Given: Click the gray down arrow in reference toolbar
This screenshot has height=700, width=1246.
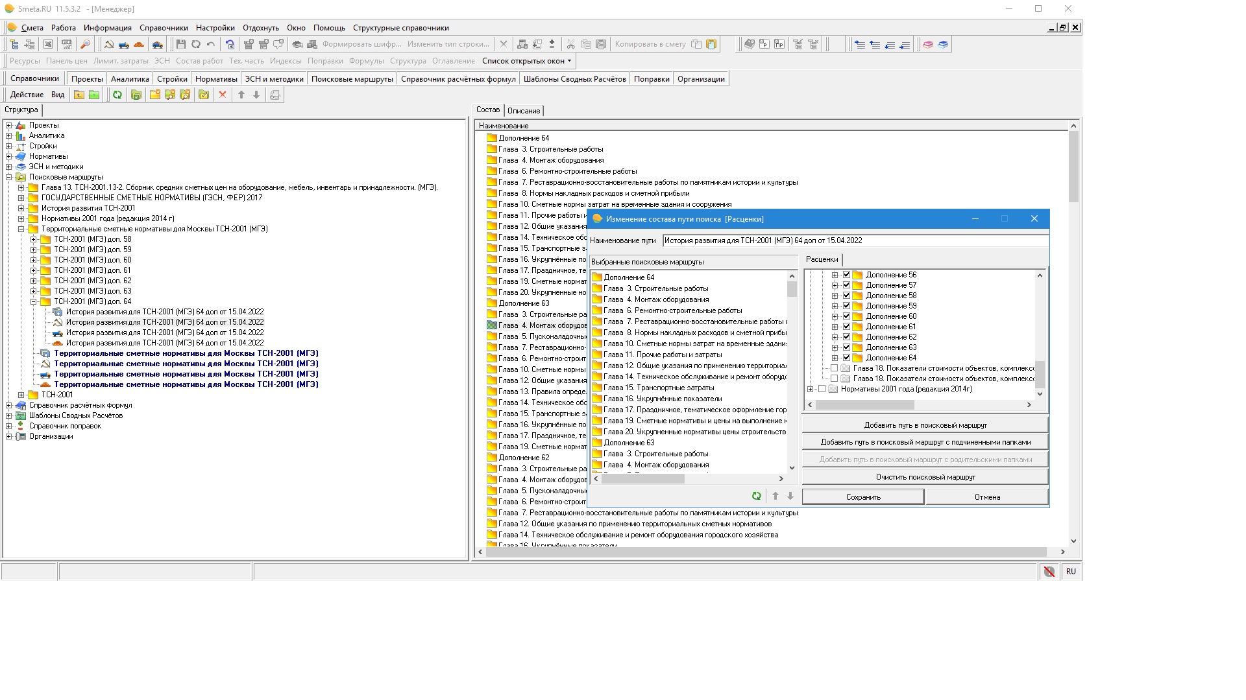Looking at the screenshot, I should pyautogui.click(x=256, y=95).
